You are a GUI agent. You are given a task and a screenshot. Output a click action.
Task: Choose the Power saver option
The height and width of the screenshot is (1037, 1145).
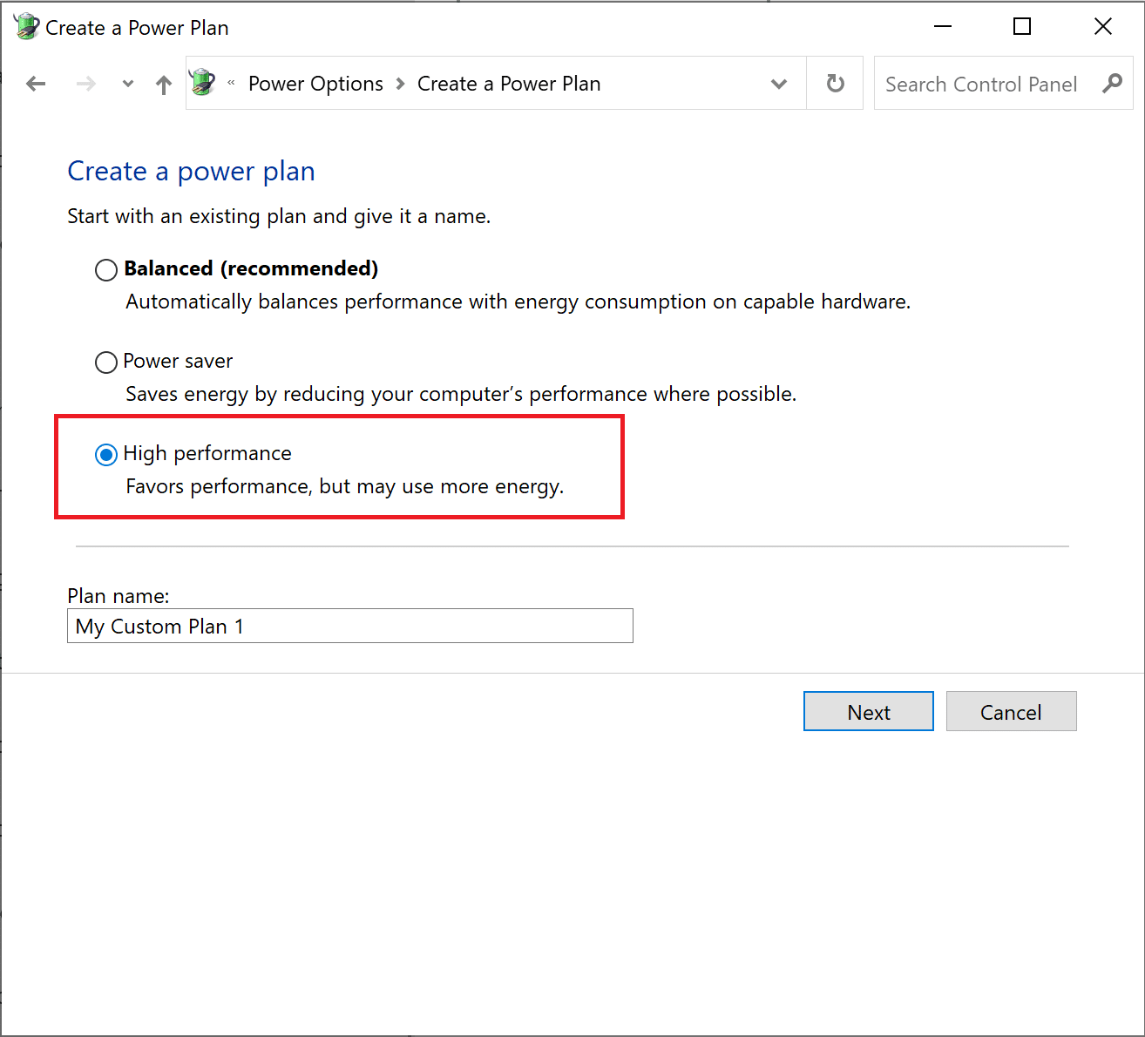coord(106,363)
